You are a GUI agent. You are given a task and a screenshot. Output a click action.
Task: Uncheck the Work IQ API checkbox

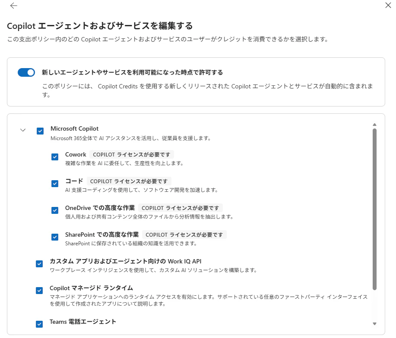pyautogui.click(x=39, y=264)
